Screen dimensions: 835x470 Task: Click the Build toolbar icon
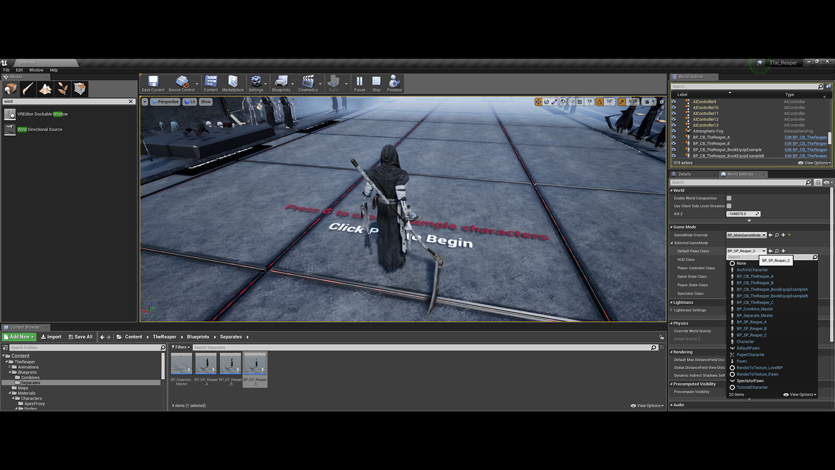click(333, 84)
